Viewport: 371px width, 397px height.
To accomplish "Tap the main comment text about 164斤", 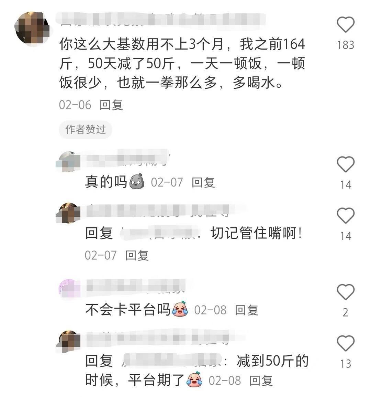I will tap(182, 63).
